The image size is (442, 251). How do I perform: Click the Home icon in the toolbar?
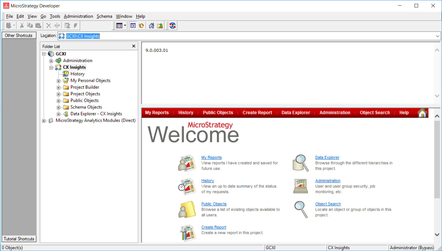(151, 26)
